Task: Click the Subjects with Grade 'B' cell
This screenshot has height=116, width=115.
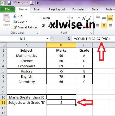Action: tap(27, 102)
